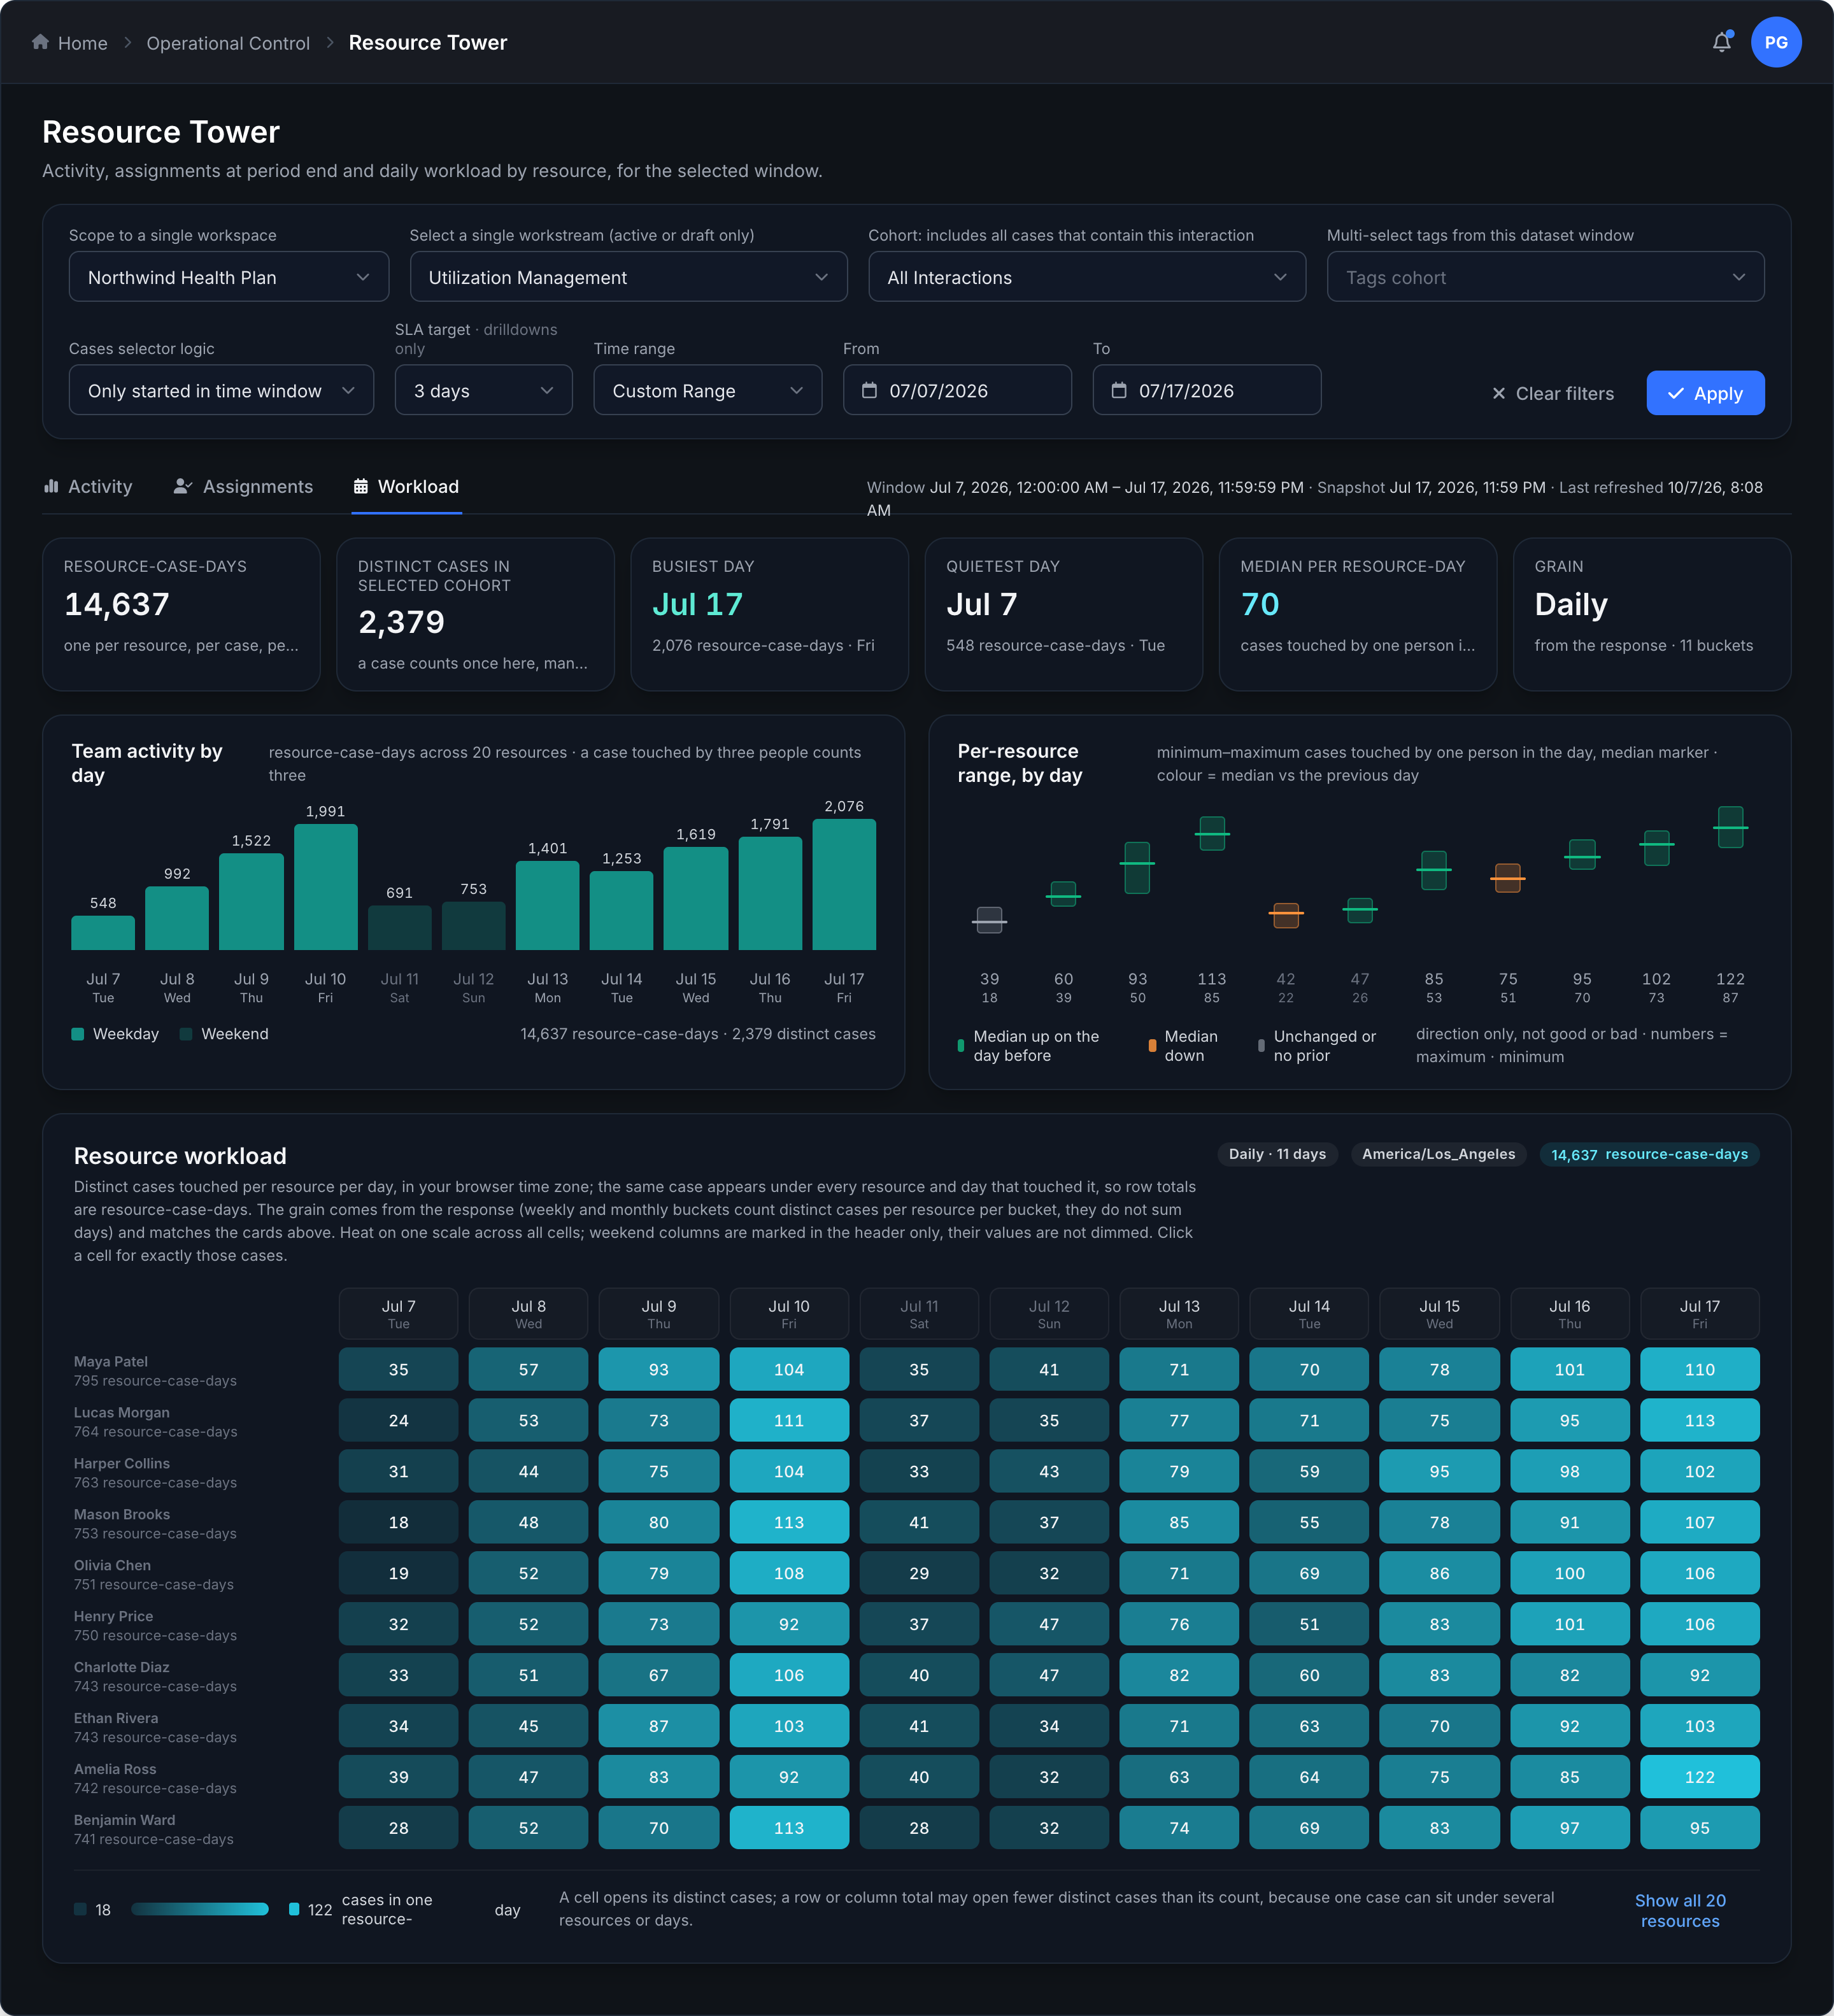Click Show all 20 resources link
This screenshot has width=1834, height=2016.
pos(1680,1910)
